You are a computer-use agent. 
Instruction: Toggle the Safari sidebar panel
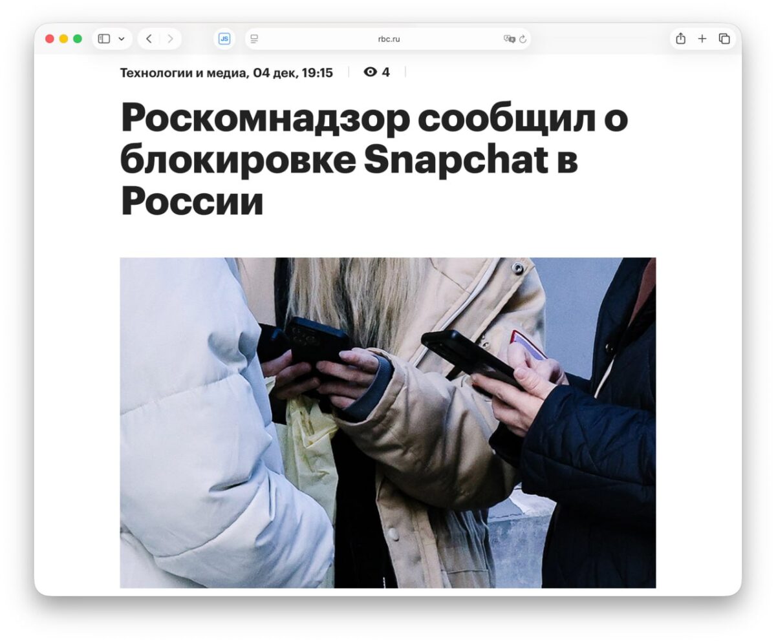[x=104, y=39]
